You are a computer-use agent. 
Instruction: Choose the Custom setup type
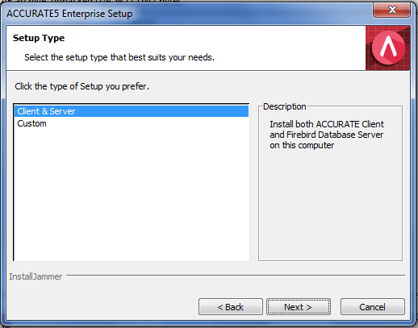click(x=31, y=123)
